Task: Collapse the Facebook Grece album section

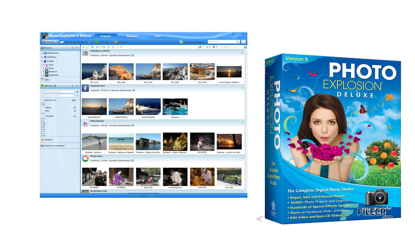Action: [242, 88]
